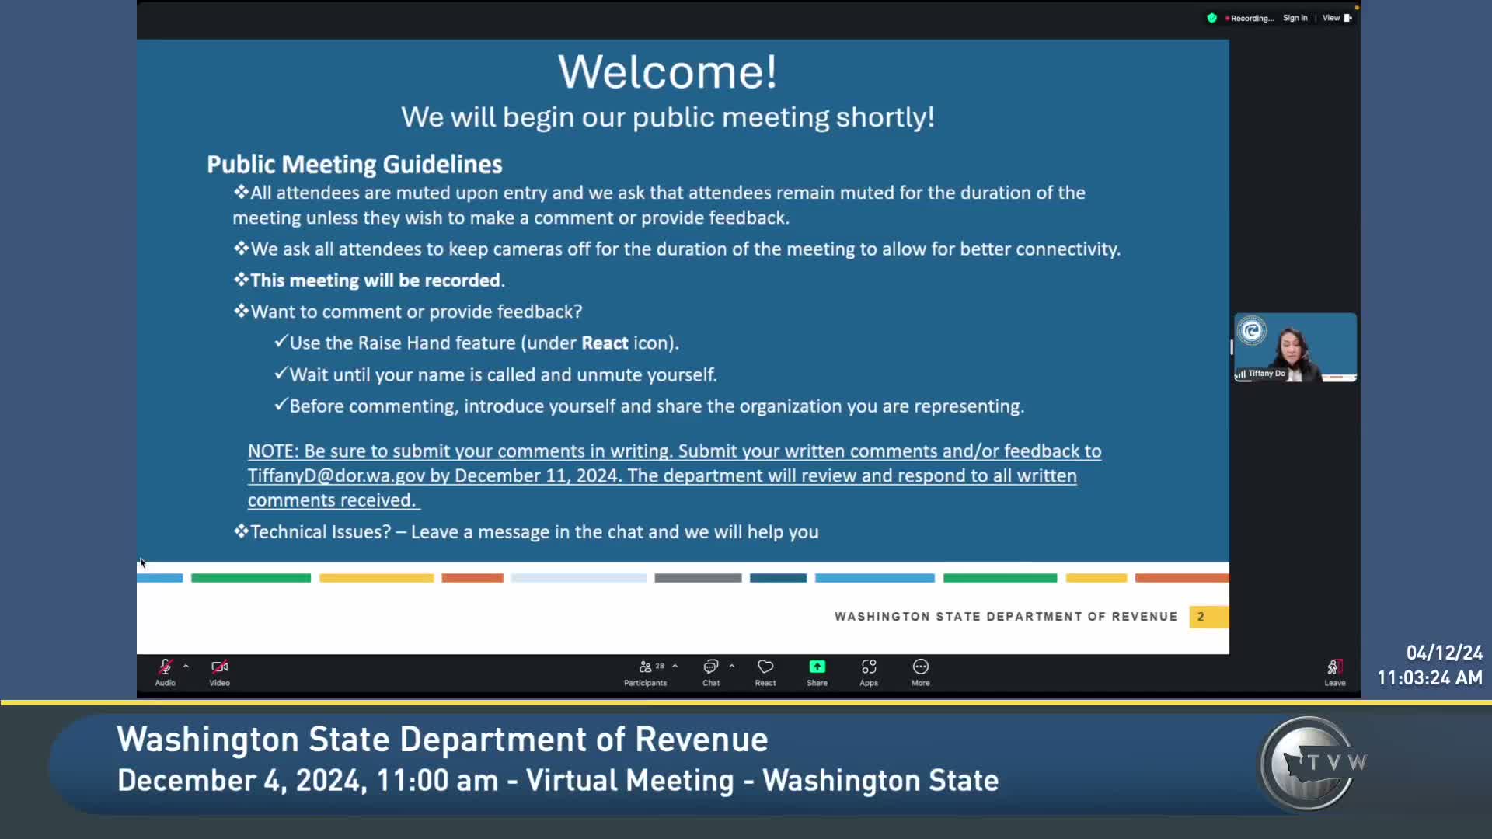Click the Recording indicator
The height and width of the screenshot is (839, 1492).
point(1250,18)
